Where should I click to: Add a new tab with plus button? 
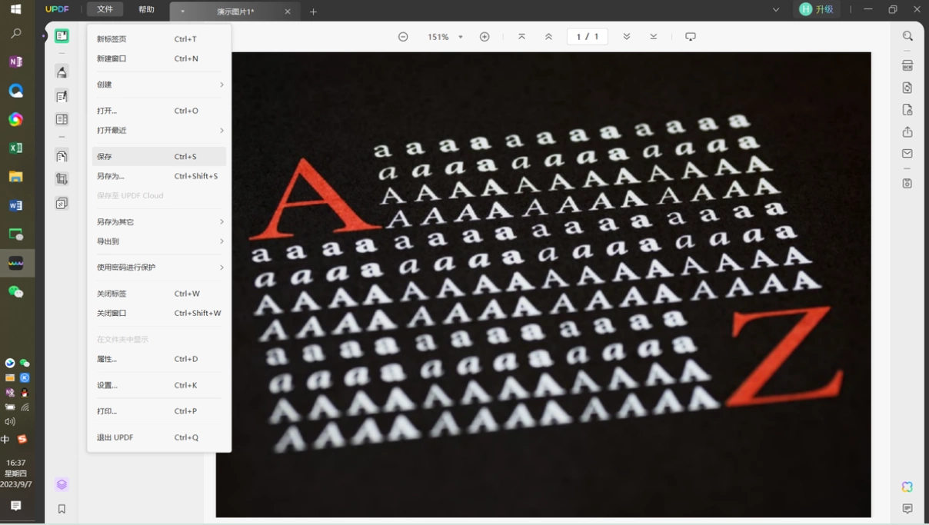pyautogui.click(x=313, y=12)
